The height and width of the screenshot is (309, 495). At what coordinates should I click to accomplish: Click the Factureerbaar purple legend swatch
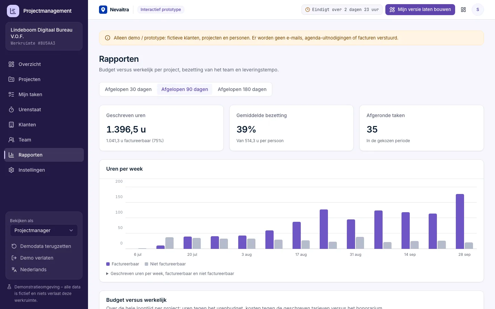108,264
